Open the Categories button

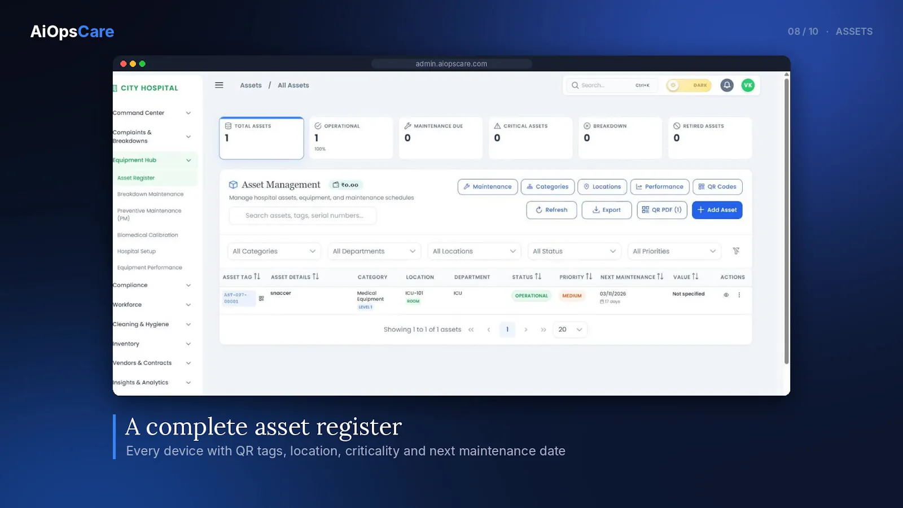point(547,187)
